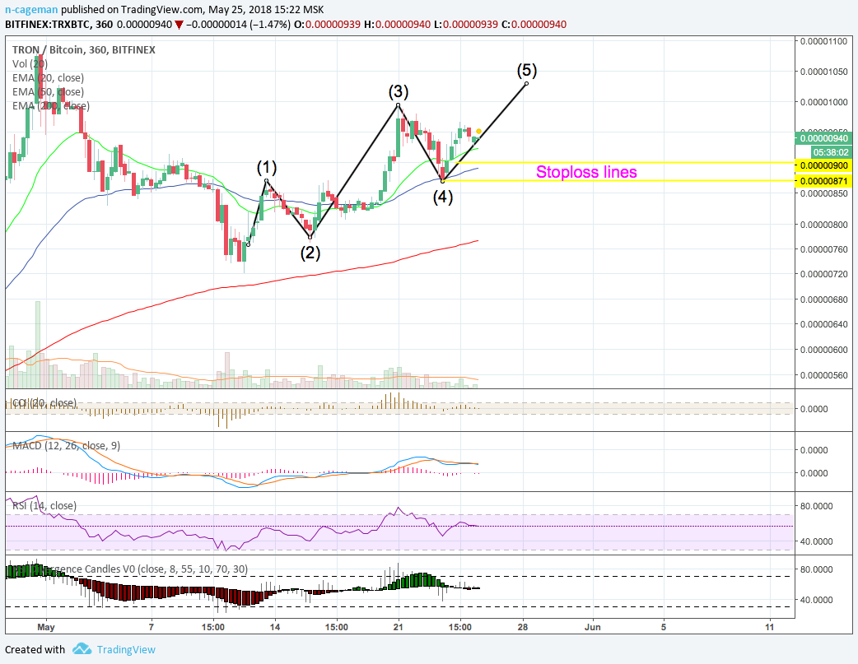The height and width of the screenshot is (664, 858).
Task: Click the wave (5) endpoint circle
Action: pyautogui.click(x=526, y=83)
